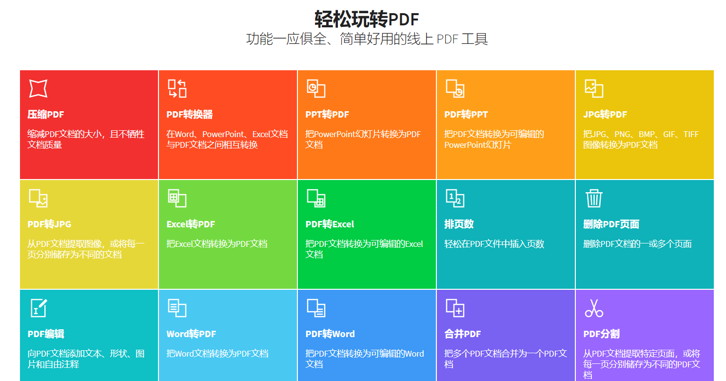Choose the 排页数 title
The height and width of the screenshot is (381, 726).
click(459, 224)
